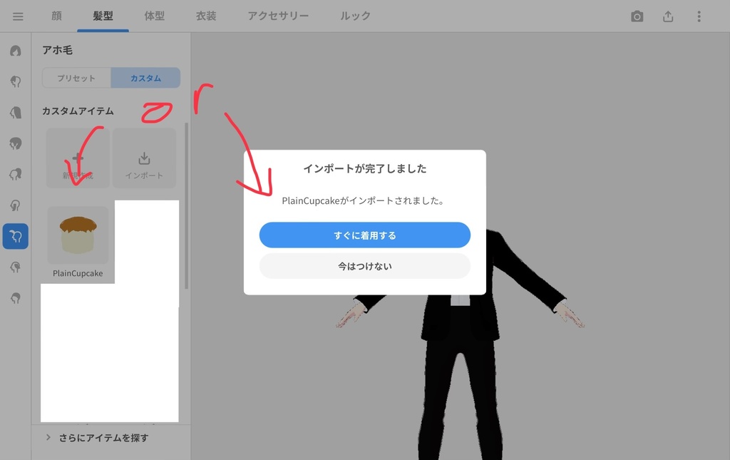Select the second hair category sidebar icon
Viewport: 730px width, 460px height.
click(15, 81)
